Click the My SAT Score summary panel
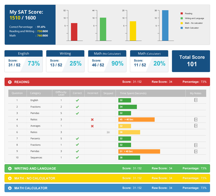 coord(30,25)
